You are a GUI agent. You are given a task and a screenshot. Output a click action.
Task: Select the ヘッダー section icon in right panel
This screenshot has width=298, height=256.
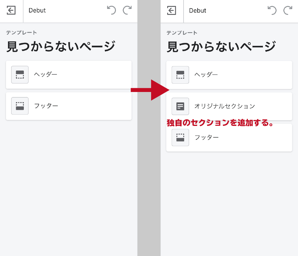(180, 75)
